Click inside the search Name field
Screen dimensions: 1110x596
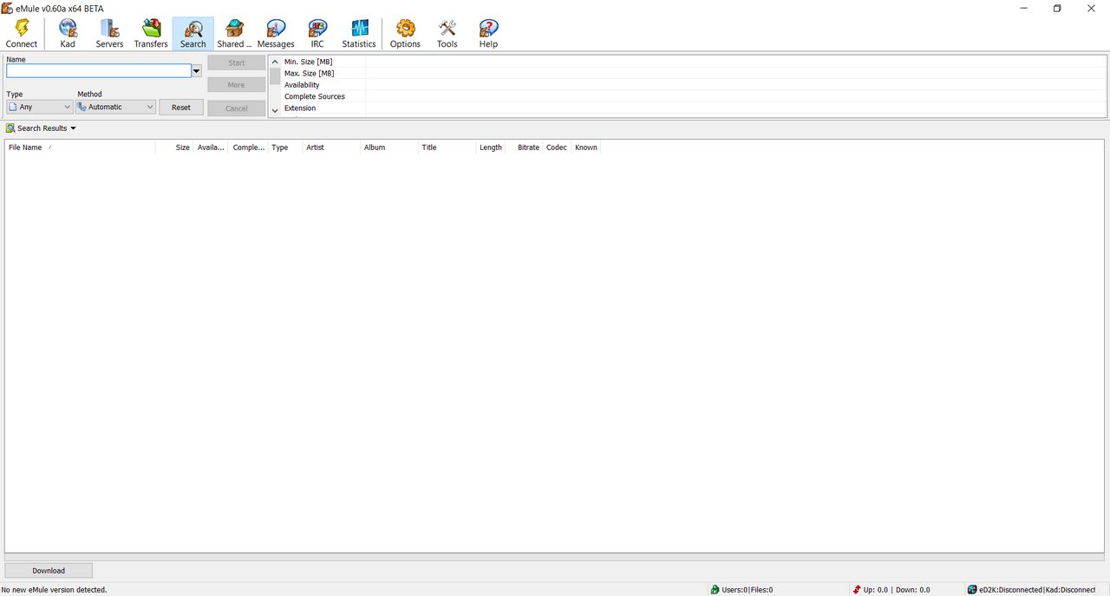[95, 70]
